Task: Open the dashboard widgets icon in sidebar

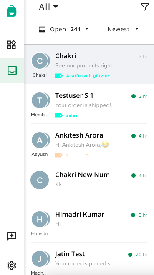Action: pyautogui.click(x=11, y=45)
